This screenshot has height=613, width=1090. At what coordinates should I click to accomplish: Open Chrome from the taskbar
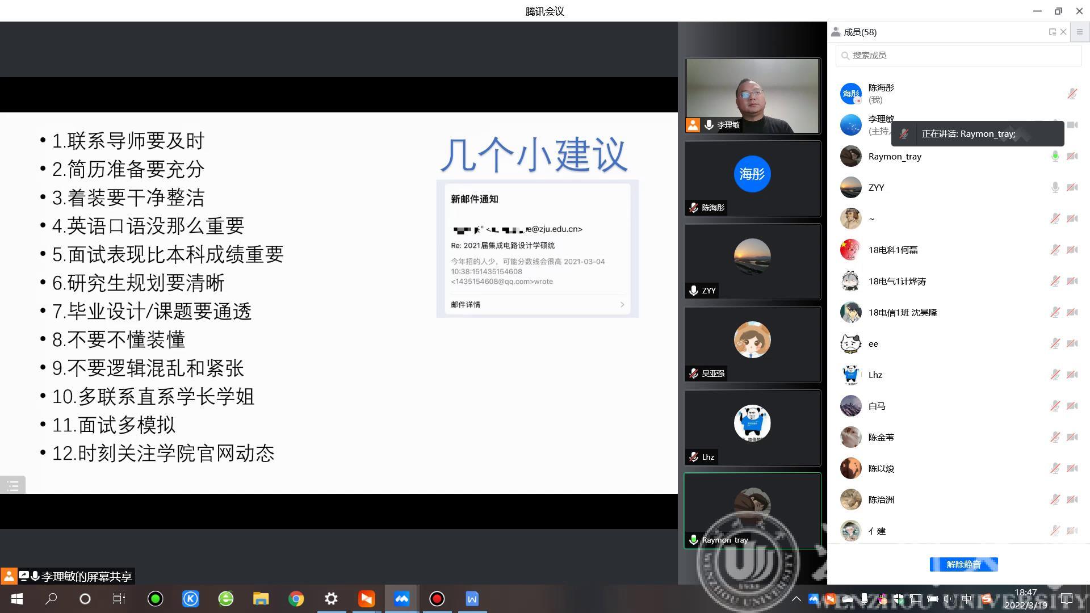click(296, 599)
